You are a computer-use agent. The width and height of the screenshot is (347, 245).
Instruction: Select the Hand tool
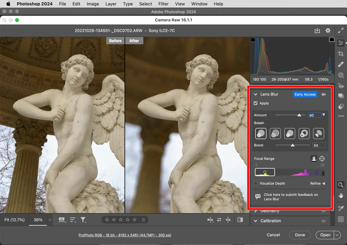pos(341,196)
